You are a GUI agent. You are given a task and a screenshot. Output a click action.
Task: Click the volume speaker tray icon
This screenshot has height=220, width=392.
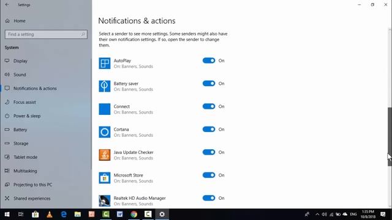324,215
